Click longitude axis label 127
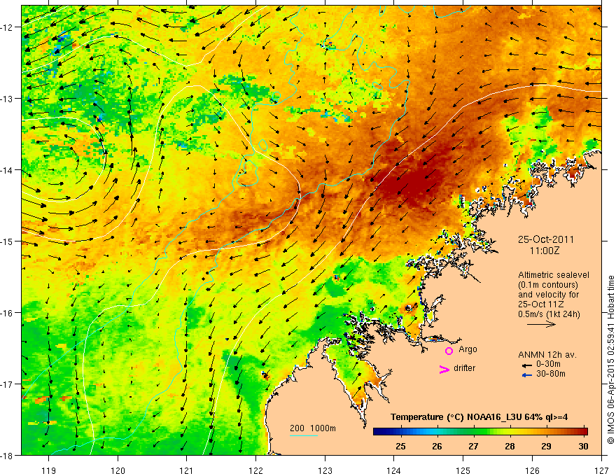 tap(601, 470)
